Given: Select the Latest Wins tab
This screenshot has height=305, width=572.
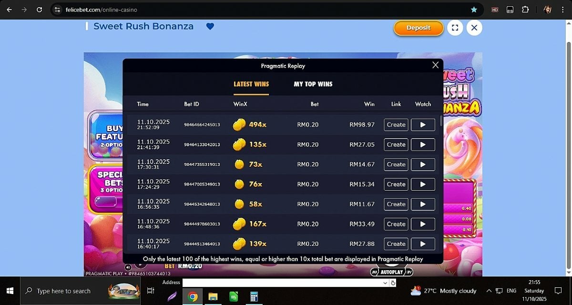Looking at the screenshot, I should coord(251,84).
